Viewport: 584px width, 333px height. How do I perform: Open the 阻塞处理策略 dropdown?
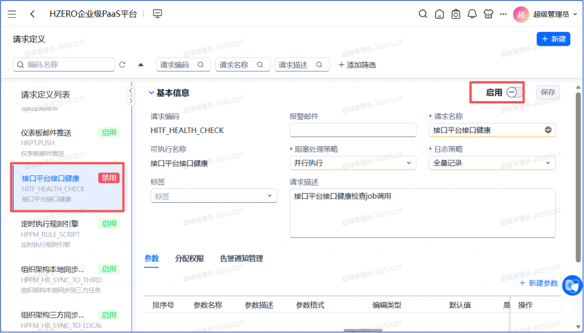point(353,163)
